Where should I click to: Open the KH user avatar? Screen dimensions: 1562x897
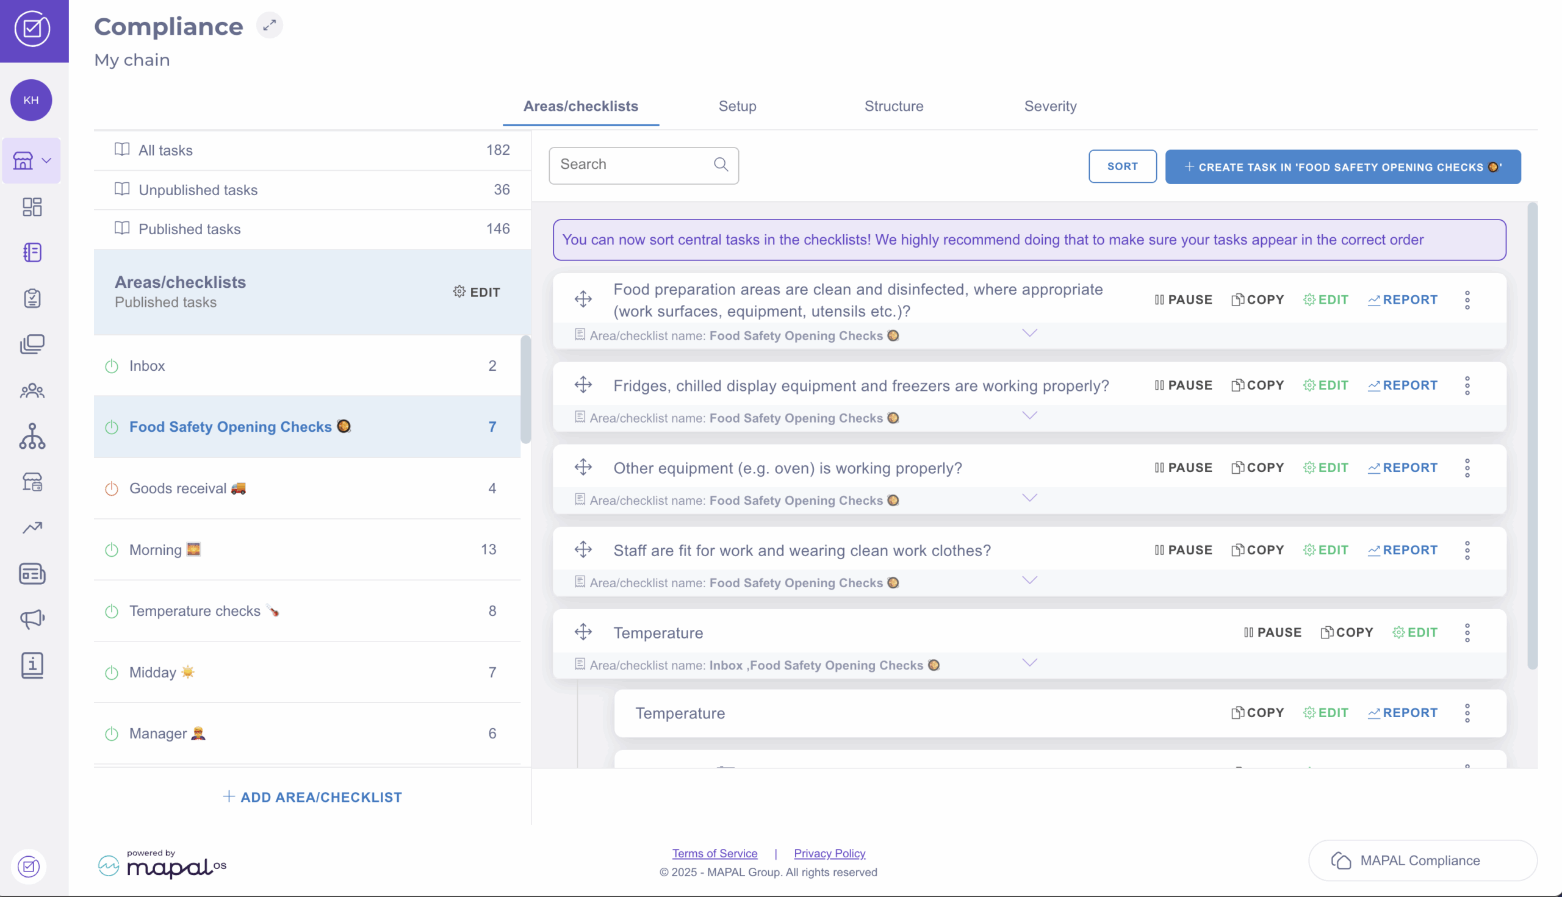31,100
